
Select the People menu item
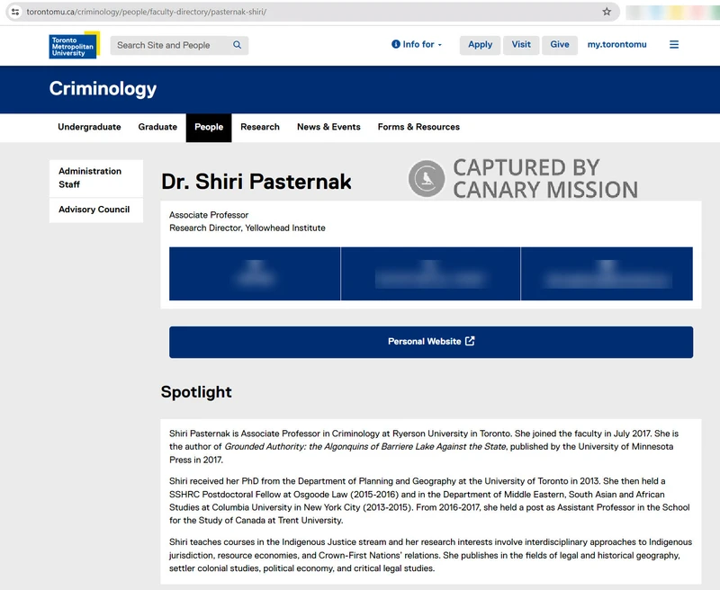tap(209, 128)
